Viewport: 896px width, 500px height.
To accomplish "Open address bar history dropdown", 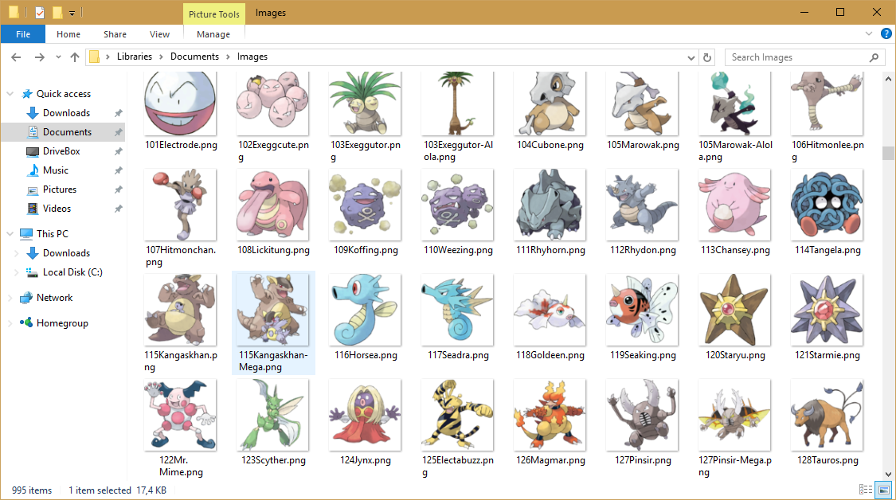I will (691, 57).
